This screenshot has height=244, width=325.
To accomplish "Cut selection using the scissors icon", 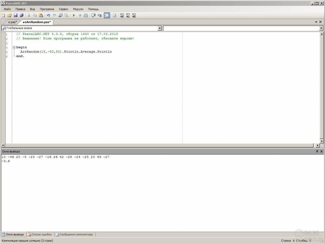I will pos(28,15).
